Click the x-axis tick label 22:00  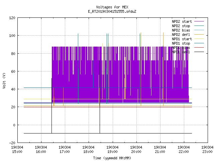click(184, 152)
